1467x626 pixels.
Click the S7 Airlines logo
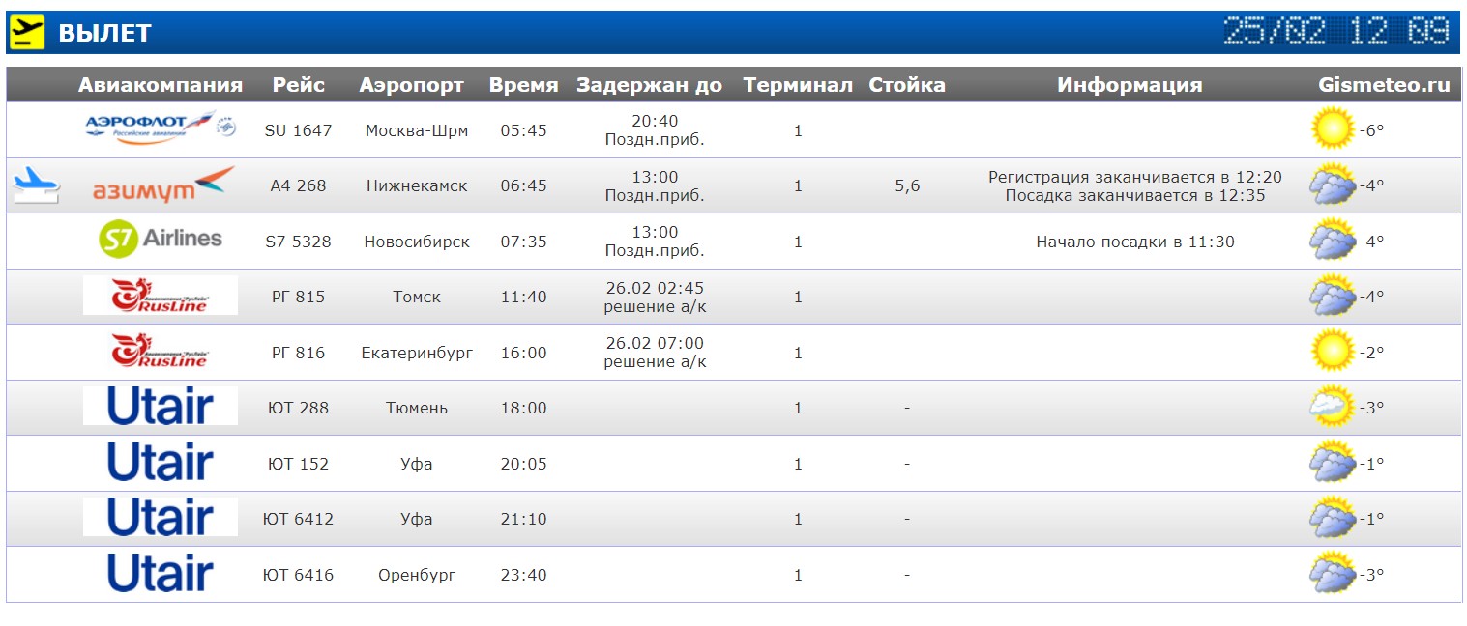coord(161,240)
